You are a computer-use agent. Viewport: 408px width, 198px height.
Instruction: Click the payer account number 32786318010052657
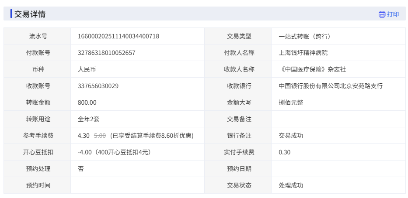[x=106, y=53]
